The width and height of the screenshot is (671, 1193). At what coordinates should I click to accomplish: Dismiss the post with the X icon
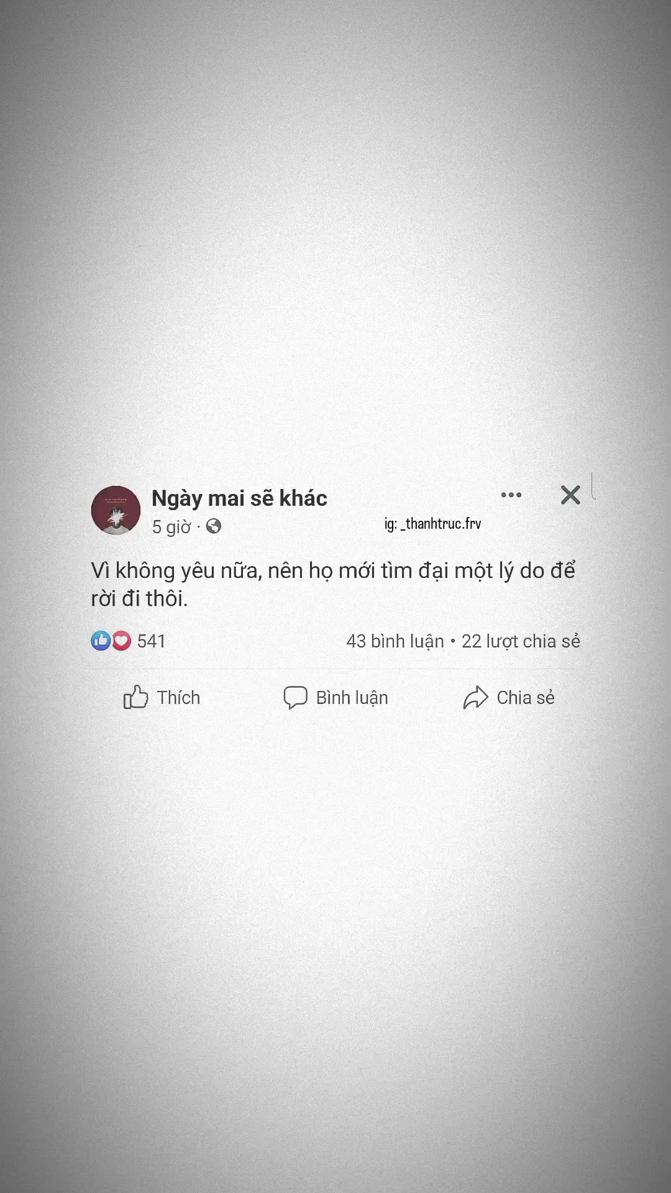tap(570, 495)
